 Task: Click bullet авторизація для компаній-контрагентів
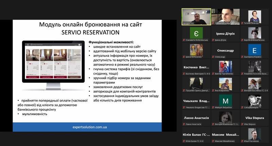point(124,91)
